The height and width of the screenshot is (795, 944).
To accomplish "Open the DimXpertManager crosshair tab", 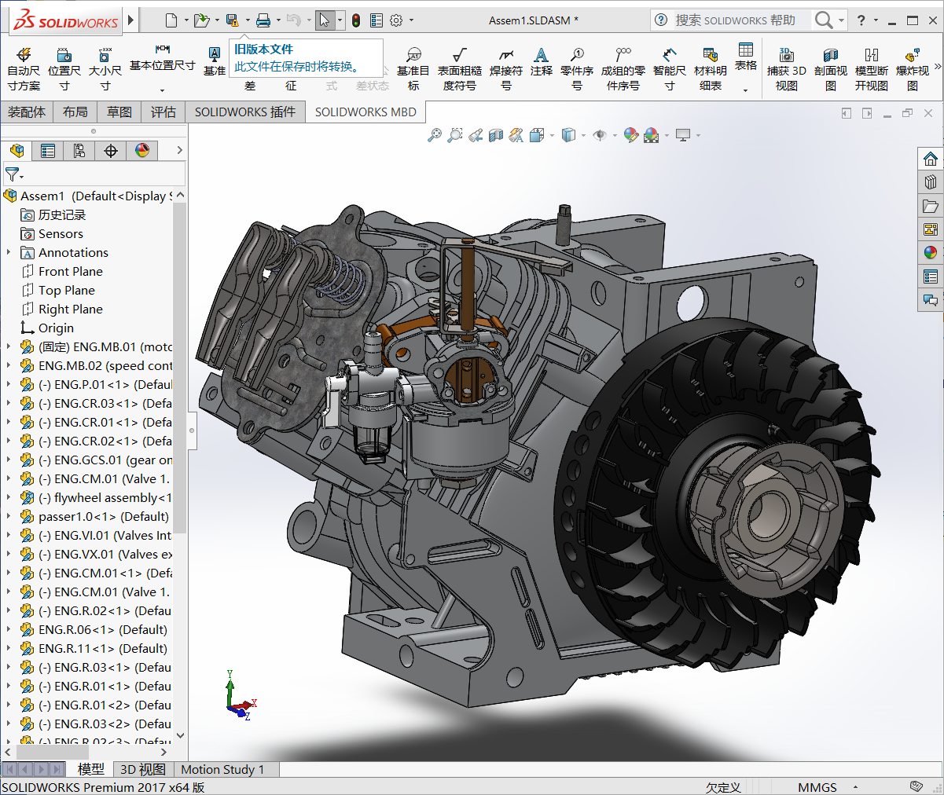I will [x=111, y=150].
